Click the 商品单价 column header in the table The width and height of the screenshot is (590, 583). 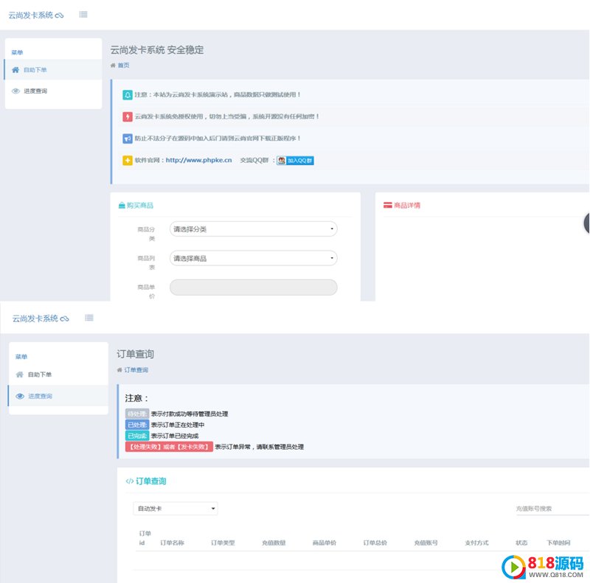pyautogui.click(x=324, y=542)
